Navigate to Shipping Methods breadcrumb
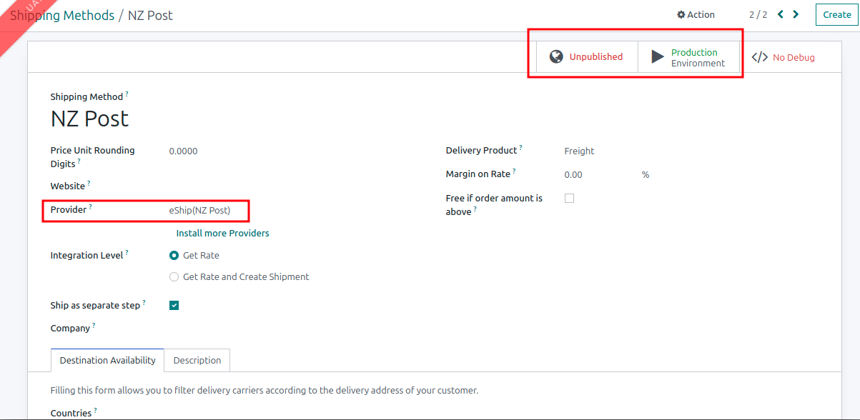The width and height of the screenshot is (860, 420). coord(63,15)
